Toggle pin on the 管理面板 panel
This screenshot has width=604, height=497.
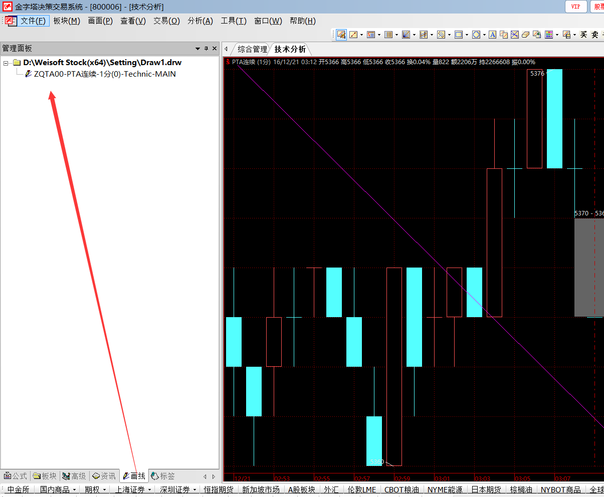(x=206, y=49)
